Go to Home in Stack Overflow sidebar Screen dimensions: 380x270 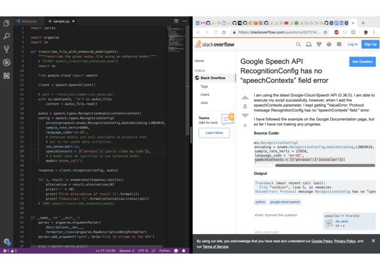(199, 61)
